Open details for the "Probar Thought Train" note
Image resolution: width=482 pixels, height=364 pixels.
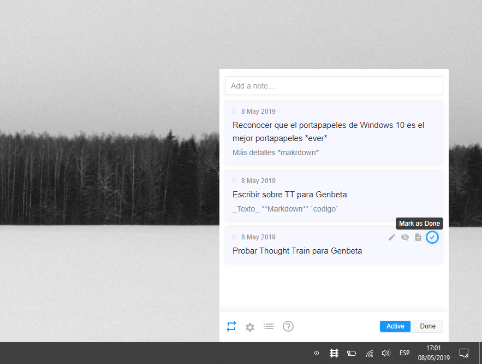pos(418,237)
